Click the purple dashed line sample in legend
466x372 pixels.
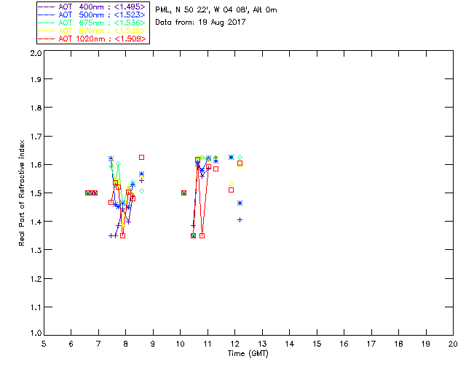[x=47, y=7]
